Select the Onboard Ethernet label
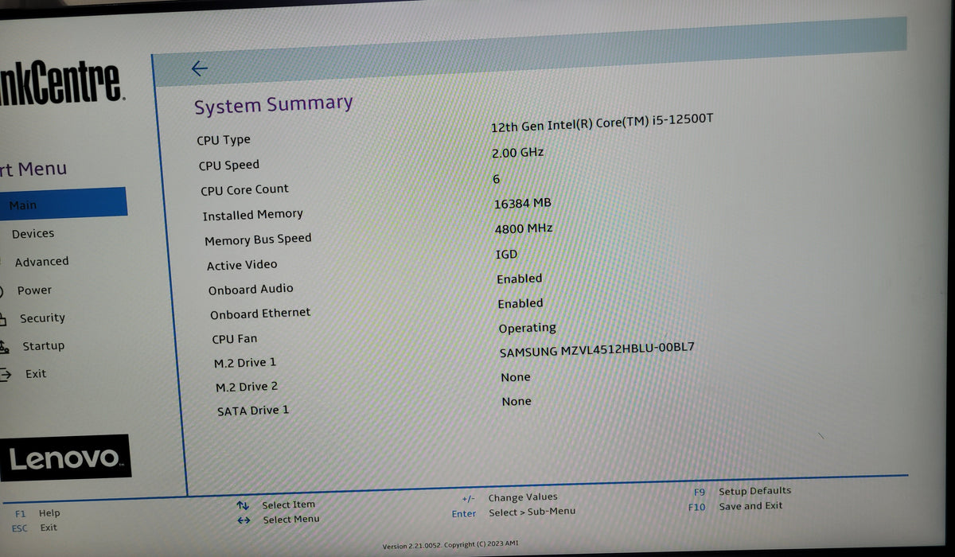This screenshot has height=557, width=955. pos(260,314)
